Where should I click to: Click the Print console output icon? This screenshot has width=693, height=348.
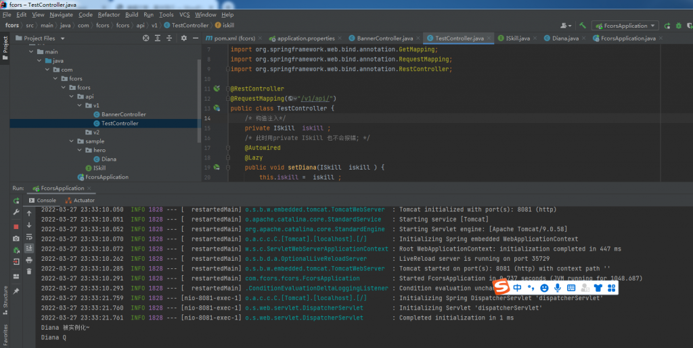coord(29,260)
